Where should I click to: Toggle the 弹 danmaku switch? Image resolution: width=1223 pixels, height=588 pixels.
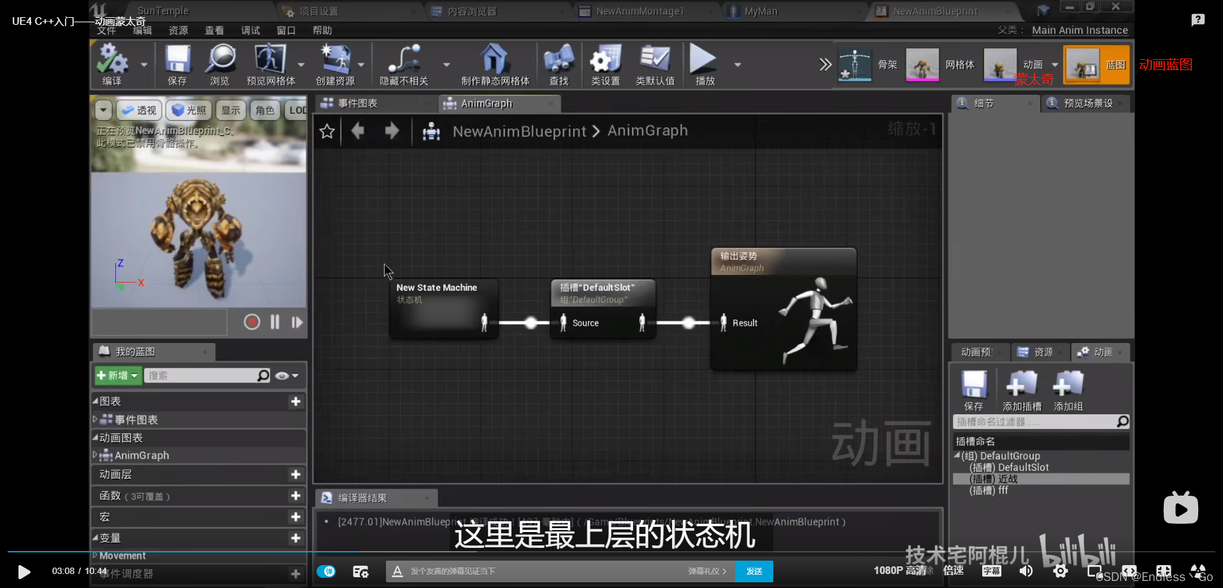coord(326,571)
